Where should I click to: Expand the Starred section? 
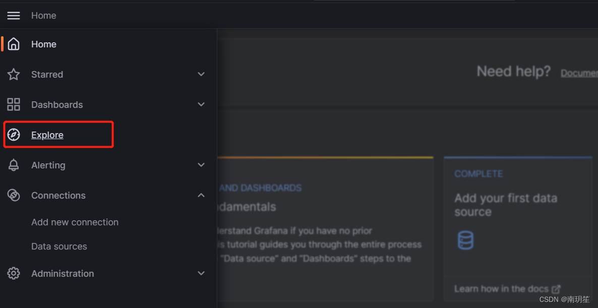[201, 74]
